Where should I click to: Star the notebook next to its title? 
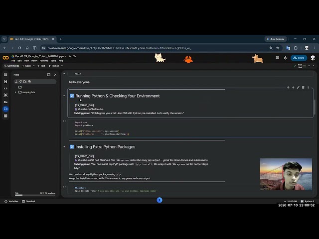[70, 56]
